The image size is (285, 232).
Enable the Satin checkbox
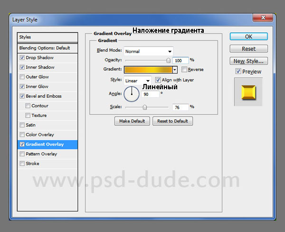point(22,125)
